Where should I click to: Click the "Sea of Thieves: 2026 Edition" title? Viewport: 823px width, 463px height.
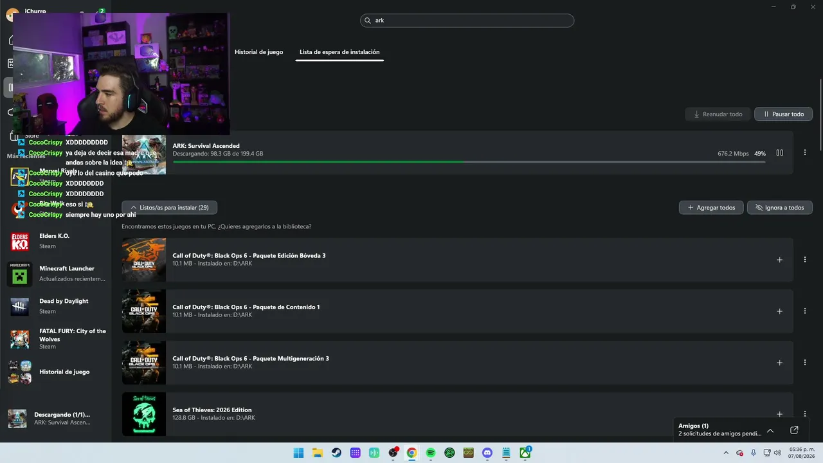click(x=212, y=410)
